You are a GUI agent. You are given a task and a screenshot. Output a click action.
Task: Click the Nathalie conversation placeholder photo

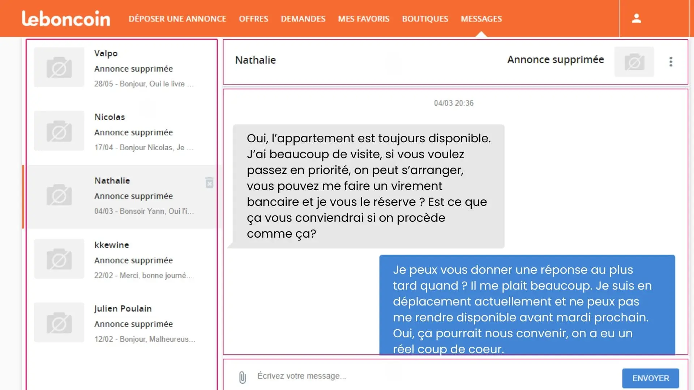[59, 195]
